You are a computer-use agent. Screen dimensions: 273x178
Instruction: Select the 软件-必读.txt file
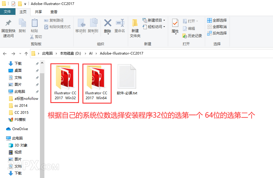point(127,80)
